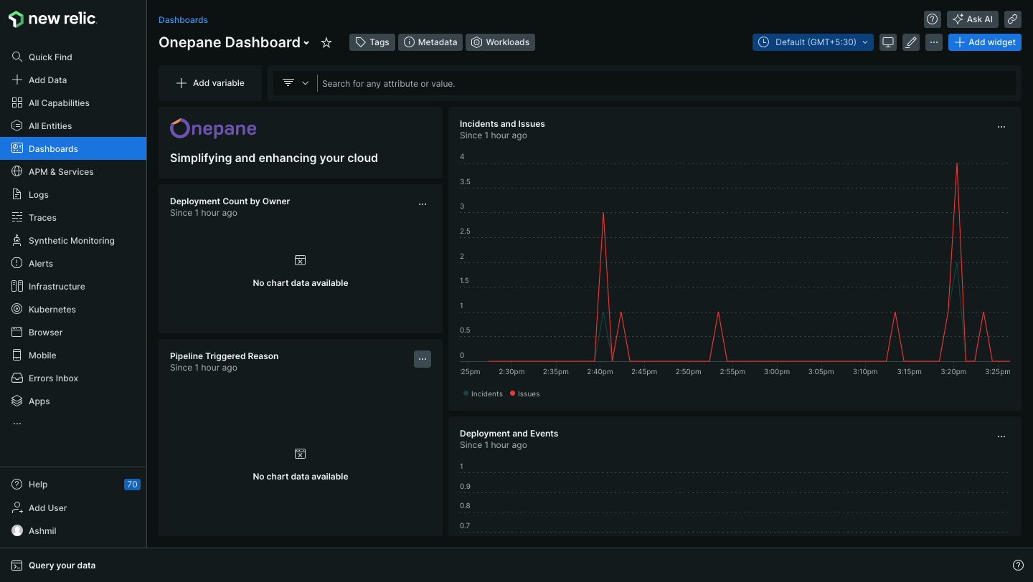1033x582 pixels.
Task: Focus the attribute or value search field
Action: point(667,83)
